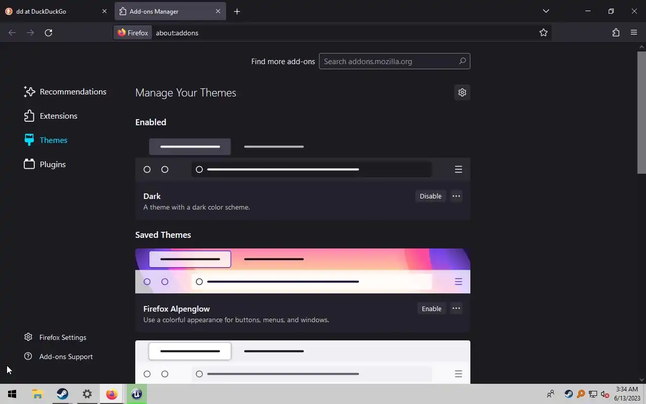Screen dimensions: 646x404
Task: Open Unreal Engine from taskbar
Action: tap(136, 394)
